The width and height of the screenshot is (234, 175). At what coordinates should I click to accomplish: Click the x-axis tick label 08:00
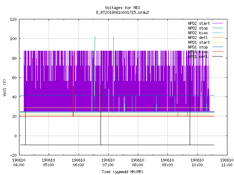(137, 165)
